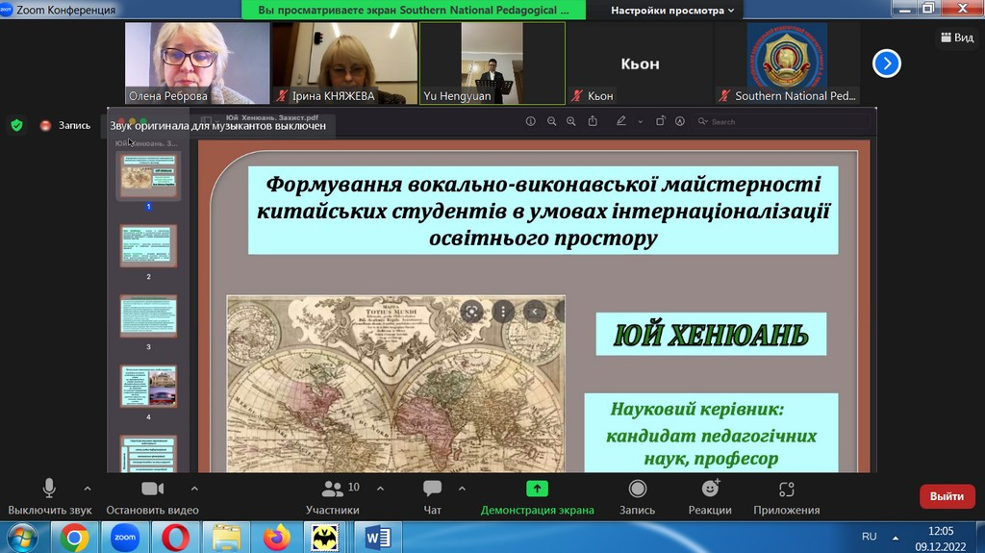Image resolution: width=985 pixels, height=553 pixels.
Task: Click the Вид view button
Action: point(957,38)
